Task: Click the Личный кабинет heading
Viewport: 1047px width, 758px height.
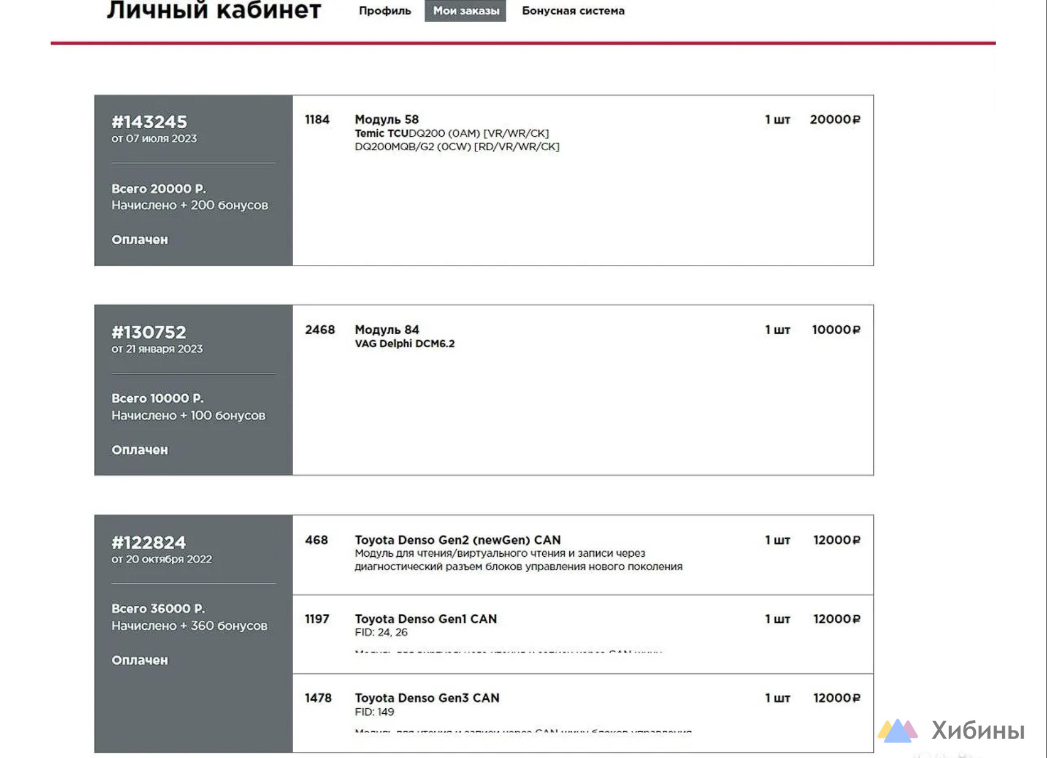Action: coord(214,10)
